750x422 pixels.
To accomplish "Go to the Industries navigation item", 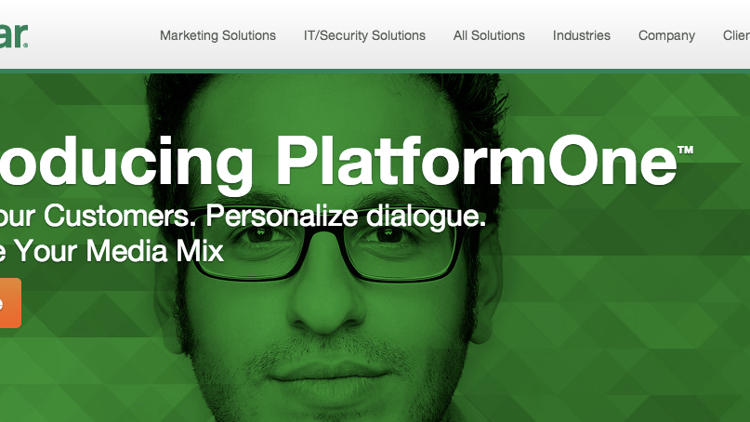I will point(582,35).
